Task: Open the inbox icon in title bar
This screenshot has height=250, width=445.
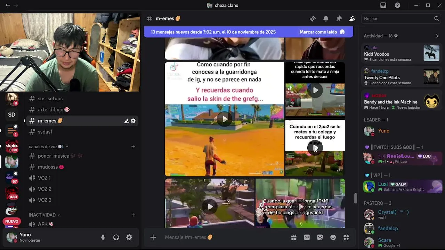Action: [x=383, y=5]
